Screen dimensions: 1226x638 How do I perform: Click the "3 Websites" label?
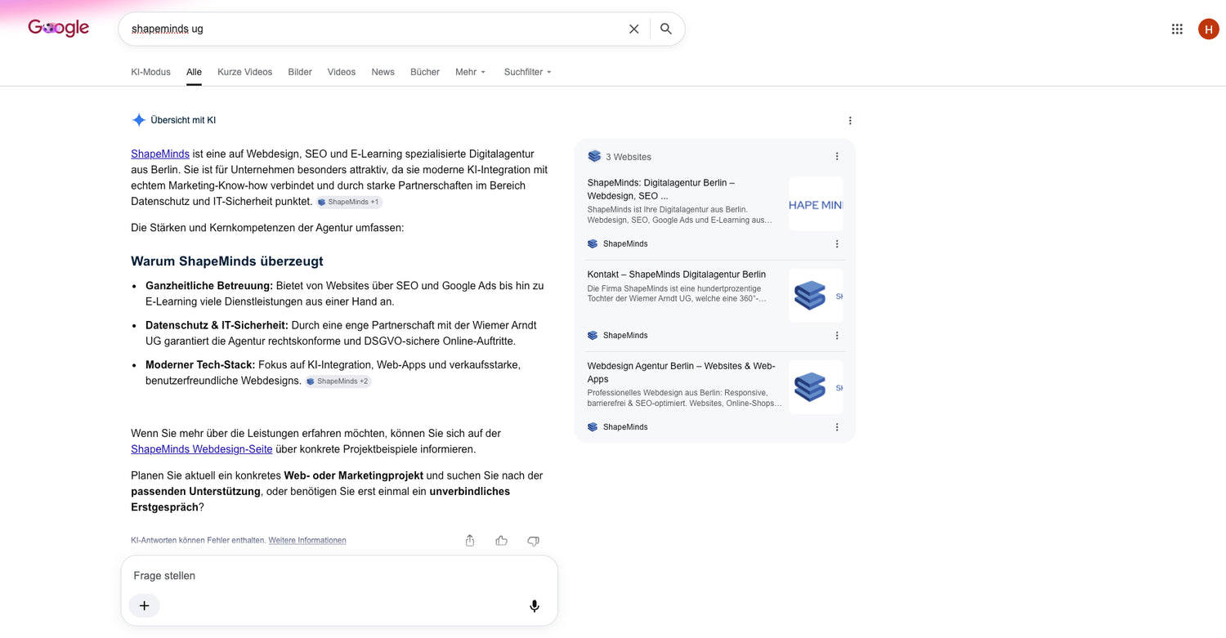[629, 157]
